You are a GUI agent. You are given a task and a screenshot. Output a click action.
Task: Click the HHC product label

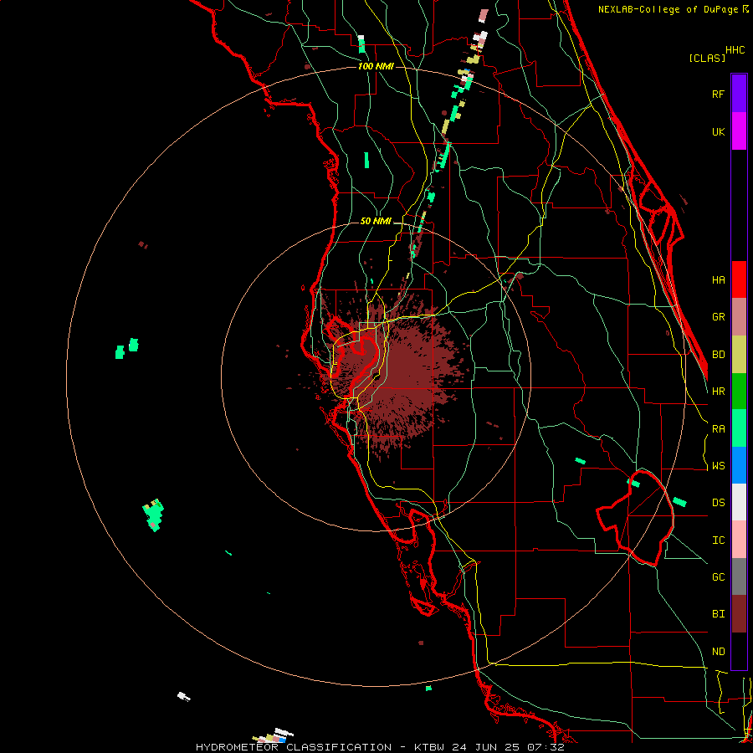point(735,50)
